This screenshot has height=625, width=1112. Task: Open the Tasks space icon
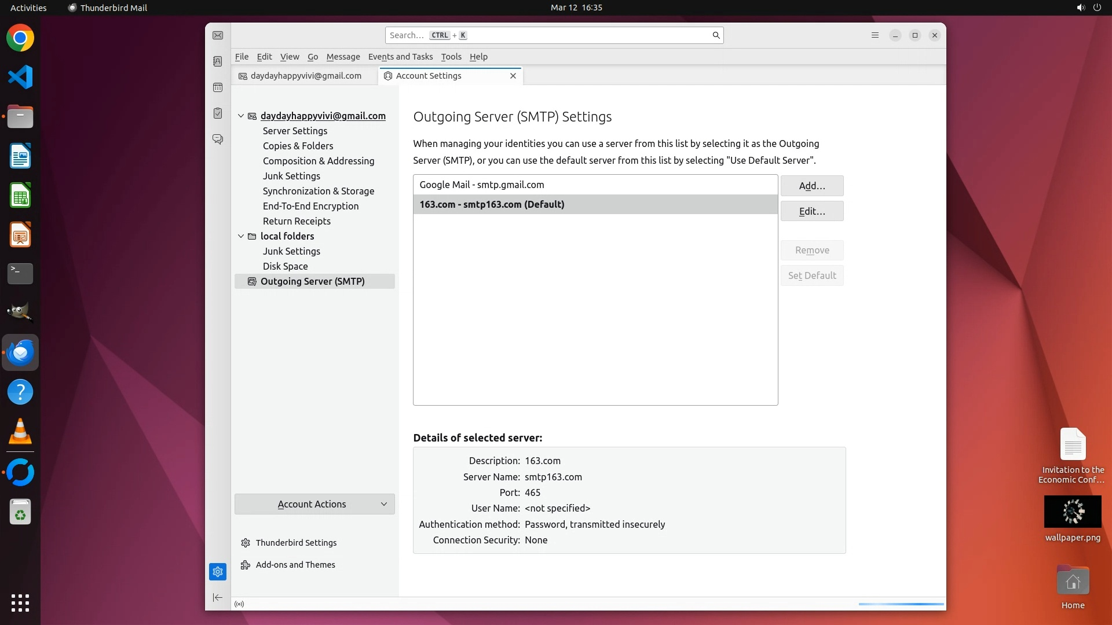(218, 113)
